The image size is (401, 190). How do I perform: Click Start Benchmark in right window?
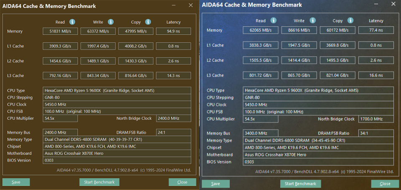[300, 184]
